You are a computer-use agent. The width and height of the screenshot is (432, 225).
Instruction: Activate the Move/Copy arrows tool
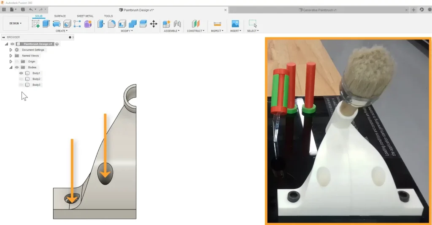154,24
